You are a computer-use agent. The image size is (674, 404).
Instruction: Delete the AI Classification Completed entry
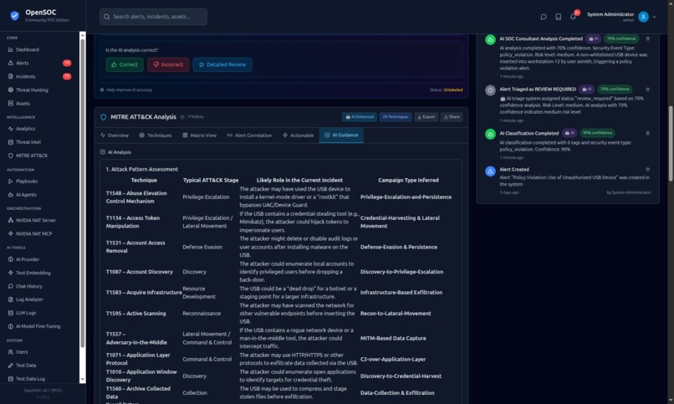tap(647, 133)
